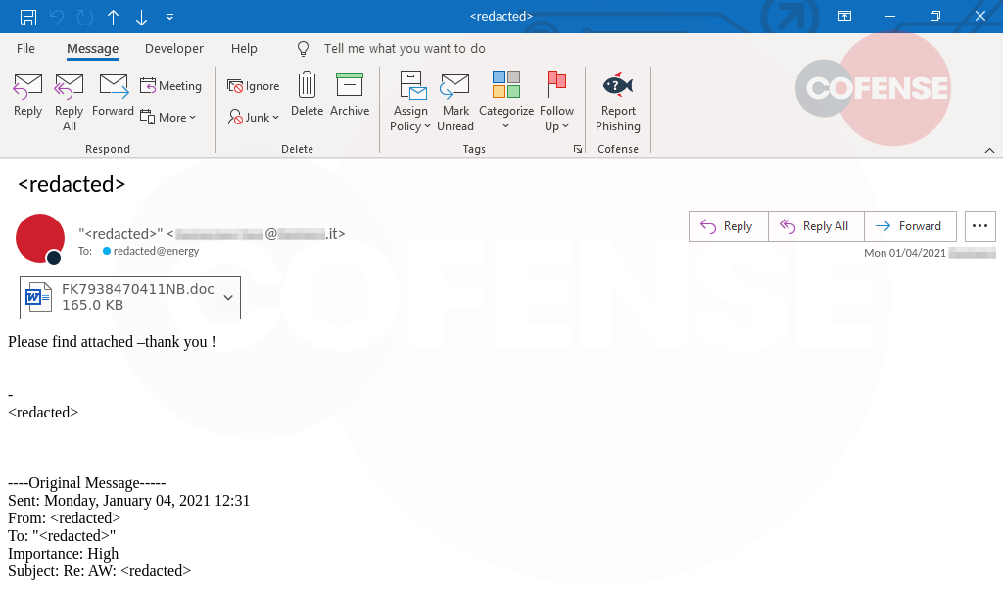
Task: Ignore this conversation
Action: pos(254,86)
